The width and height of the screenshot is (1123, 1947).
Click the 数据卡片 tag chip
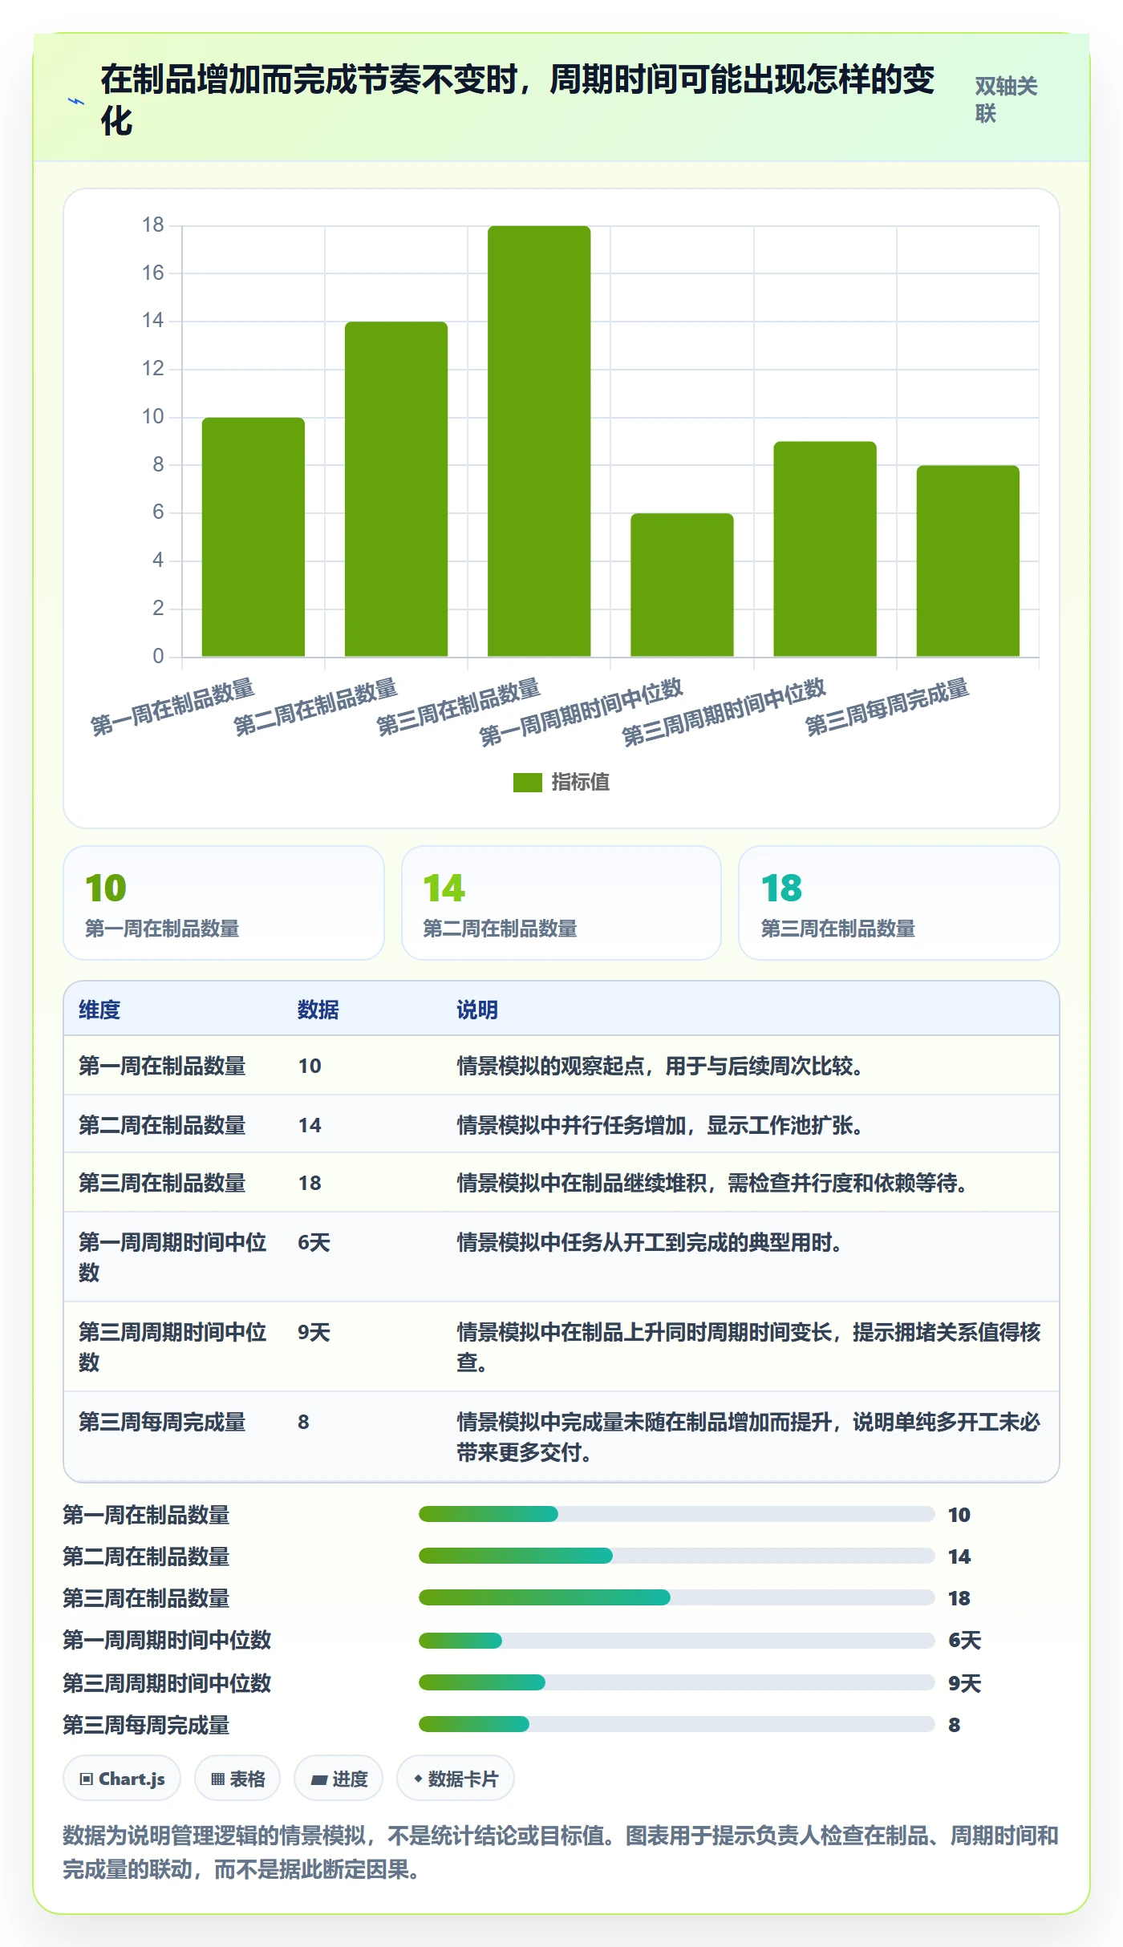(456, 1779)
